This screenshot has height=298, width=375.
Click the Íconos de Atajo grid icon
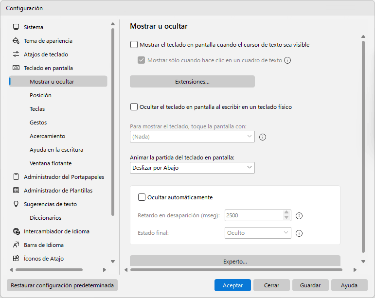pos(16,258)
